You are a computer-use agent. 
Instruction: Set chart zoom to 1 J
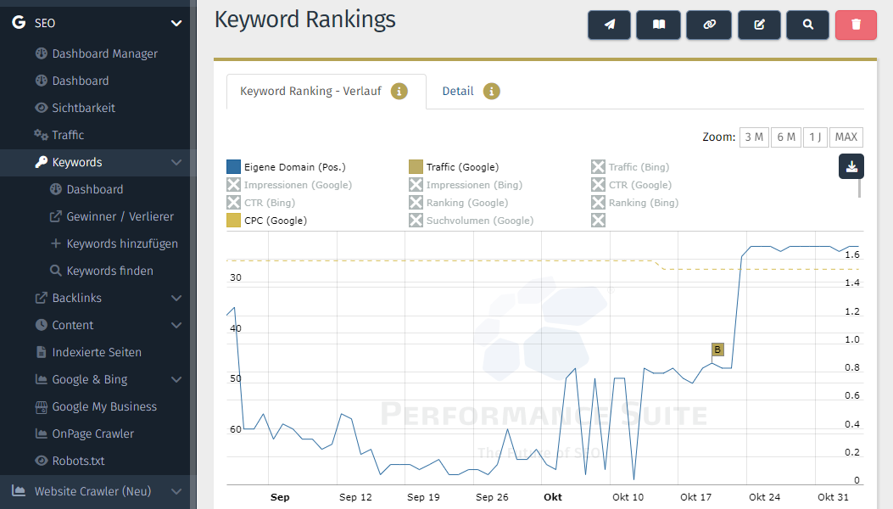coord(815,137)
